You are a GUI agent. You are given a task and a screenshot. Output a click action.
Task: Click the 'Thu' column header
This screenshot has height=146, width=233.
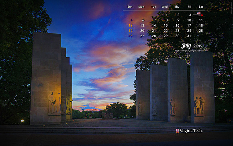coord(177,7)
